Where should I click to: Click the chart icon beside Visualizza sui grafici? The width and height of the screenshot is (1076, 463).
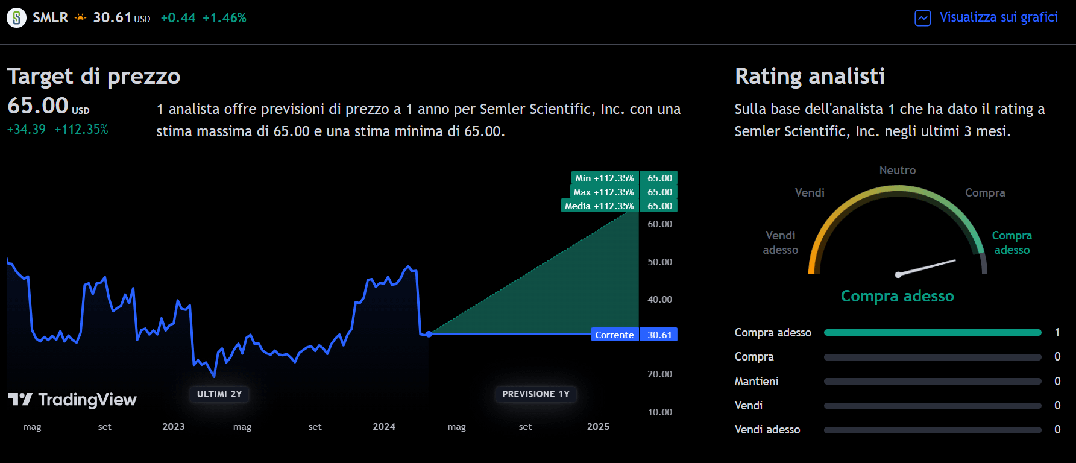tap(922, 18)
